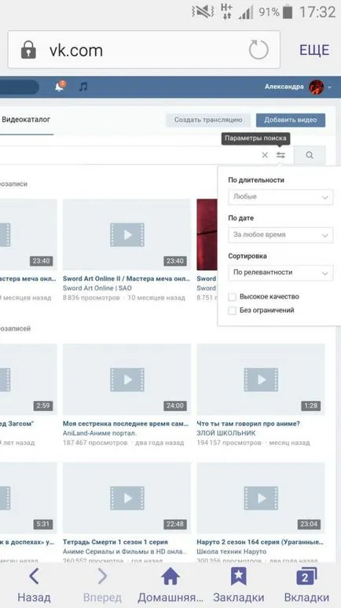Open the Сортировка dropdown by relevance
Screen dimensions: 341x608
click(280, 272)
